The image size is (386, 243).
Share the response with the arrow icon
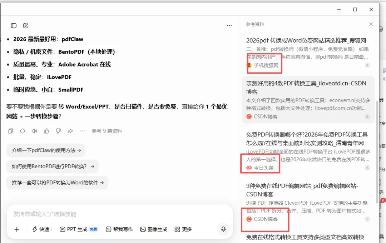coord(70,131)
